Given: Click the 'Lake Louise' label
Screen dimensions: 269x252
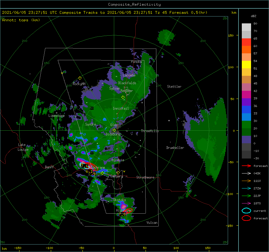Looking at the screenshot, I should point(23,147).
